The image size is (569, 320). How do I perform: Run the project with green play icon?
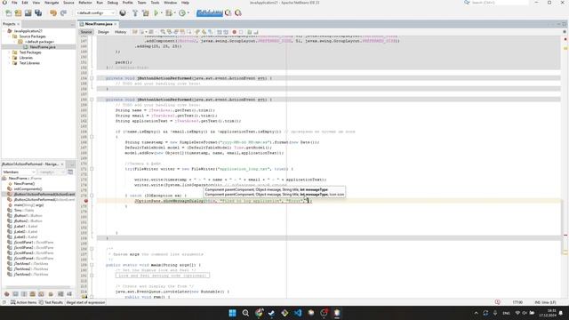coord(156,13)
